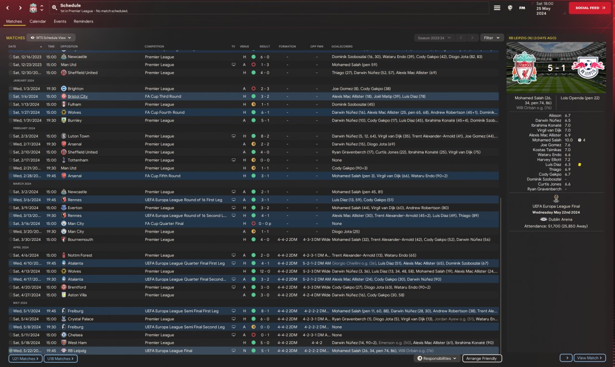Click the TV icon in Luton Town row
Screen dimensions: 615x367
234,136
